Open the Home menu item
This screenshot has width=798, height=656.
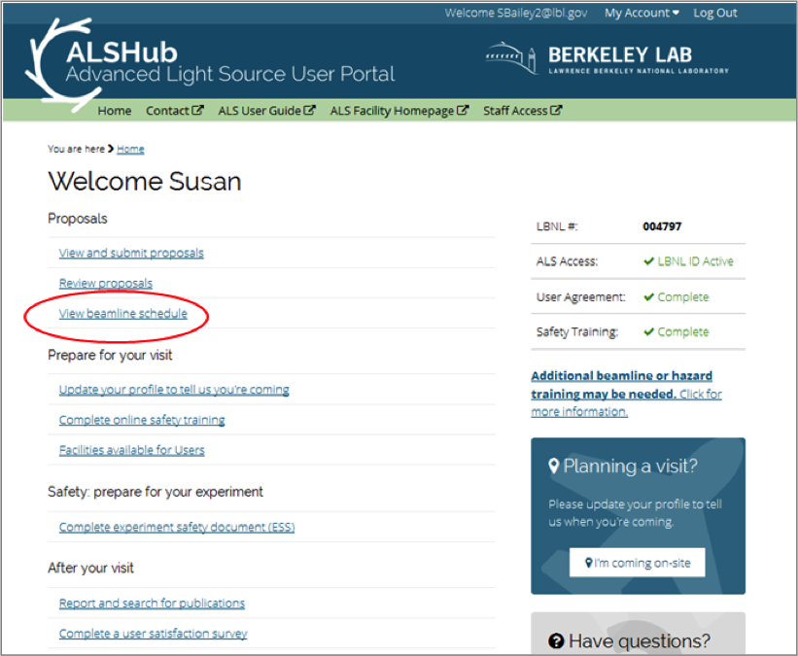point(114,111)
